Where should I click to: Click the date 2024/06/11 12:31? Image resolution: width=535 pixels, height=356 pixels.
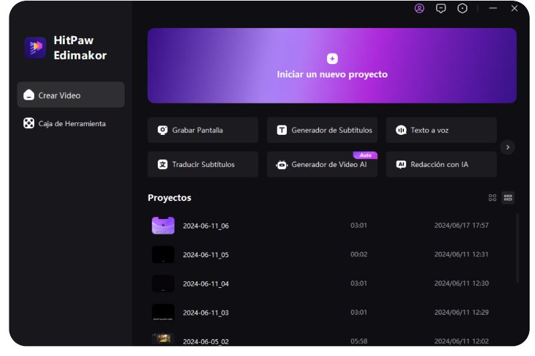(461, 254)
